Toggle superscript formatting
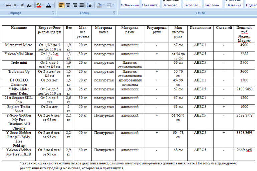Viewport: 257px width, 171px height. click(x=22, y=5)
